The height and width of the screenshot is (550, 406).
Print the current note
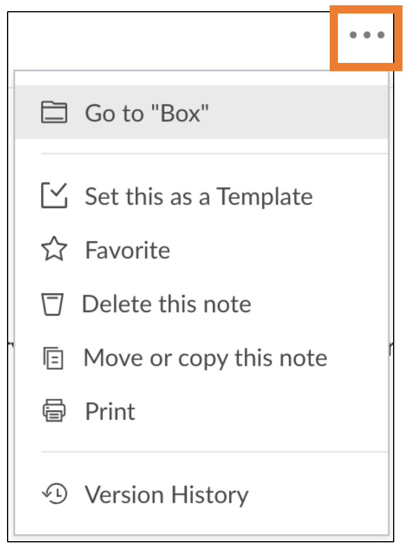click(110, 411)
